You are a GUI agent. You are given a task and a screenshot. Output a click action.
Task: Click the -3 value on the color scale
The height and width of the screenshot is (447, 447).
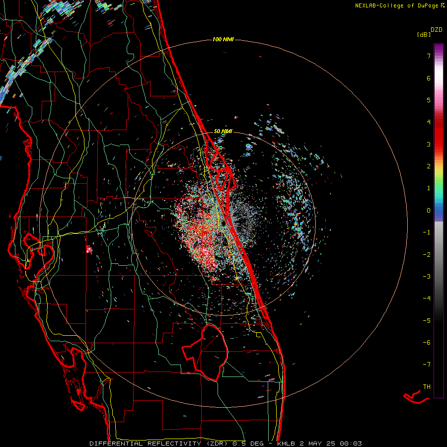coord(427,277)
